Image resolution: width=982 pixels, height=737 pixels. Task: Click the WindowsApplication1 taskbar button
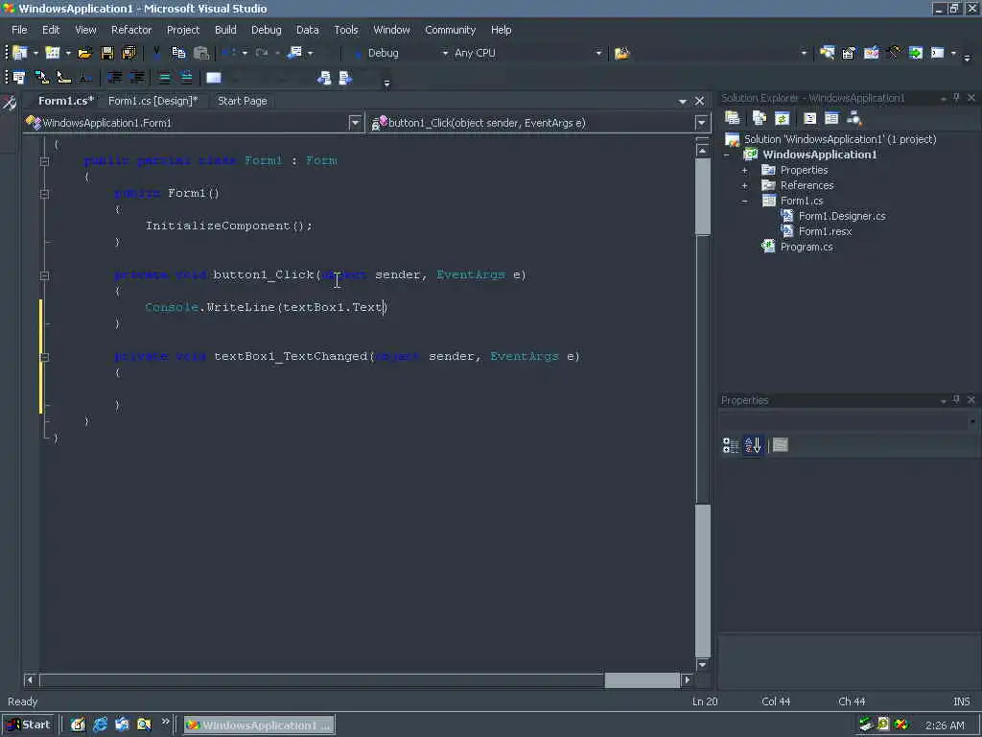[259, 725]
